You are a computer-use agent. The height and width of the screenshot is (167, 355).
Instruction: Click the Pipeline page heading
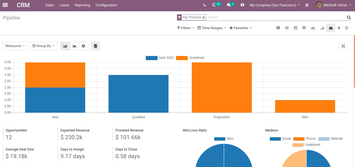coord(12,18)
